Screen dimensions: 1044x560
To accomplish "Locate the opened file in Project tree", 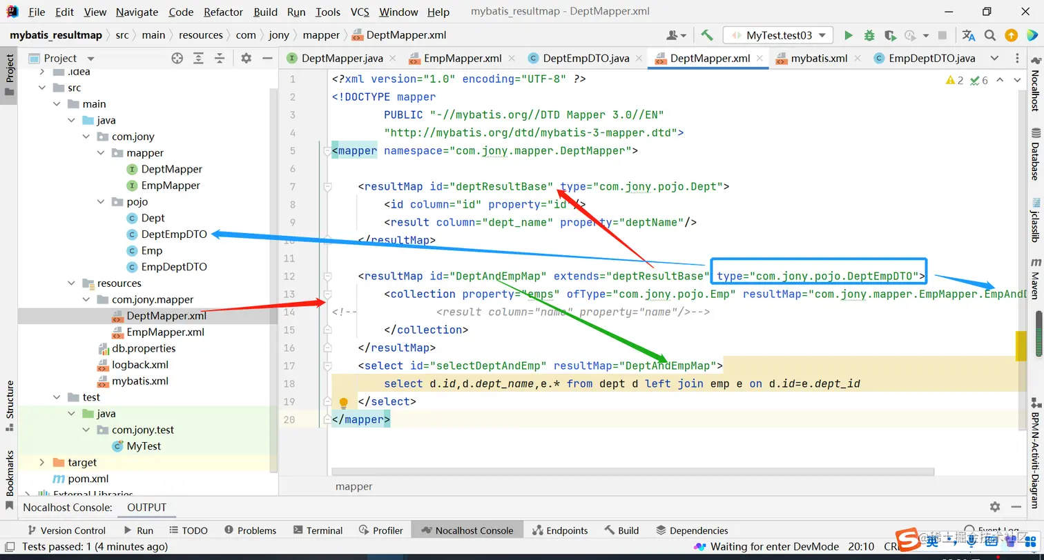I will click(177, 59).
